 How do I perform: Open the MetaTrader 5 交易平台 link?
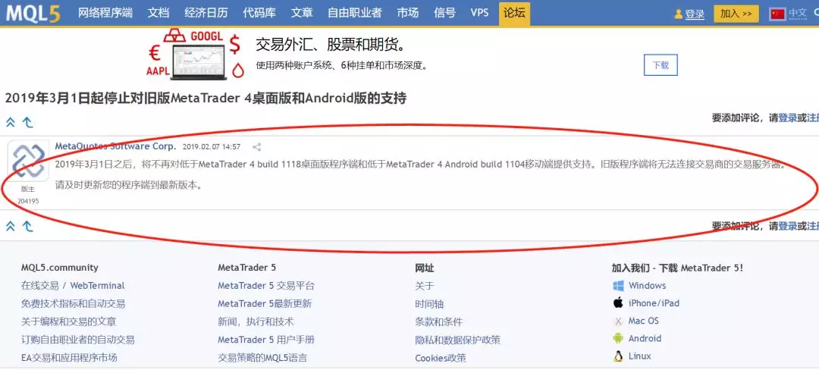click(266, 286)
